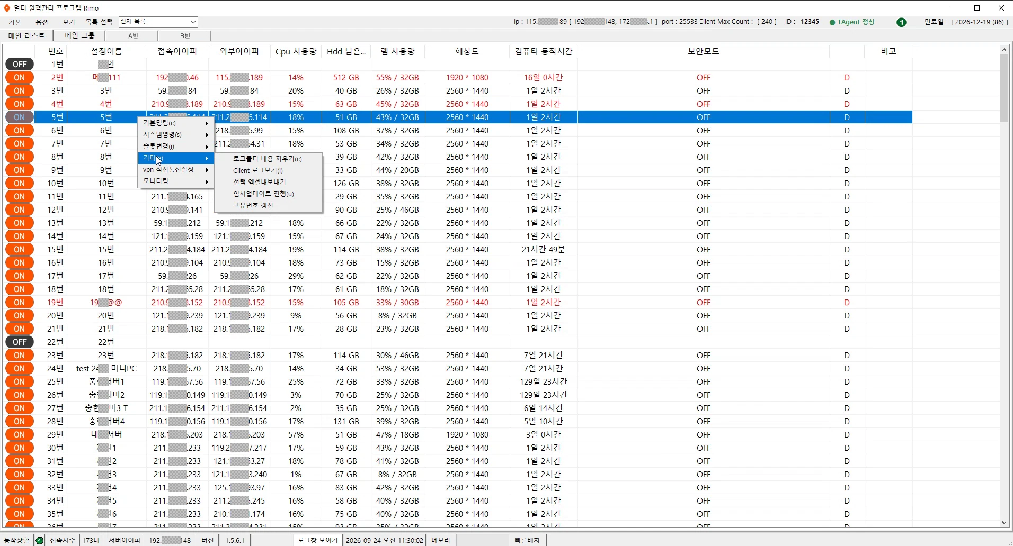Click the 로그창 보이기 button
1013x546 pixels.
(x=317, y=540)
